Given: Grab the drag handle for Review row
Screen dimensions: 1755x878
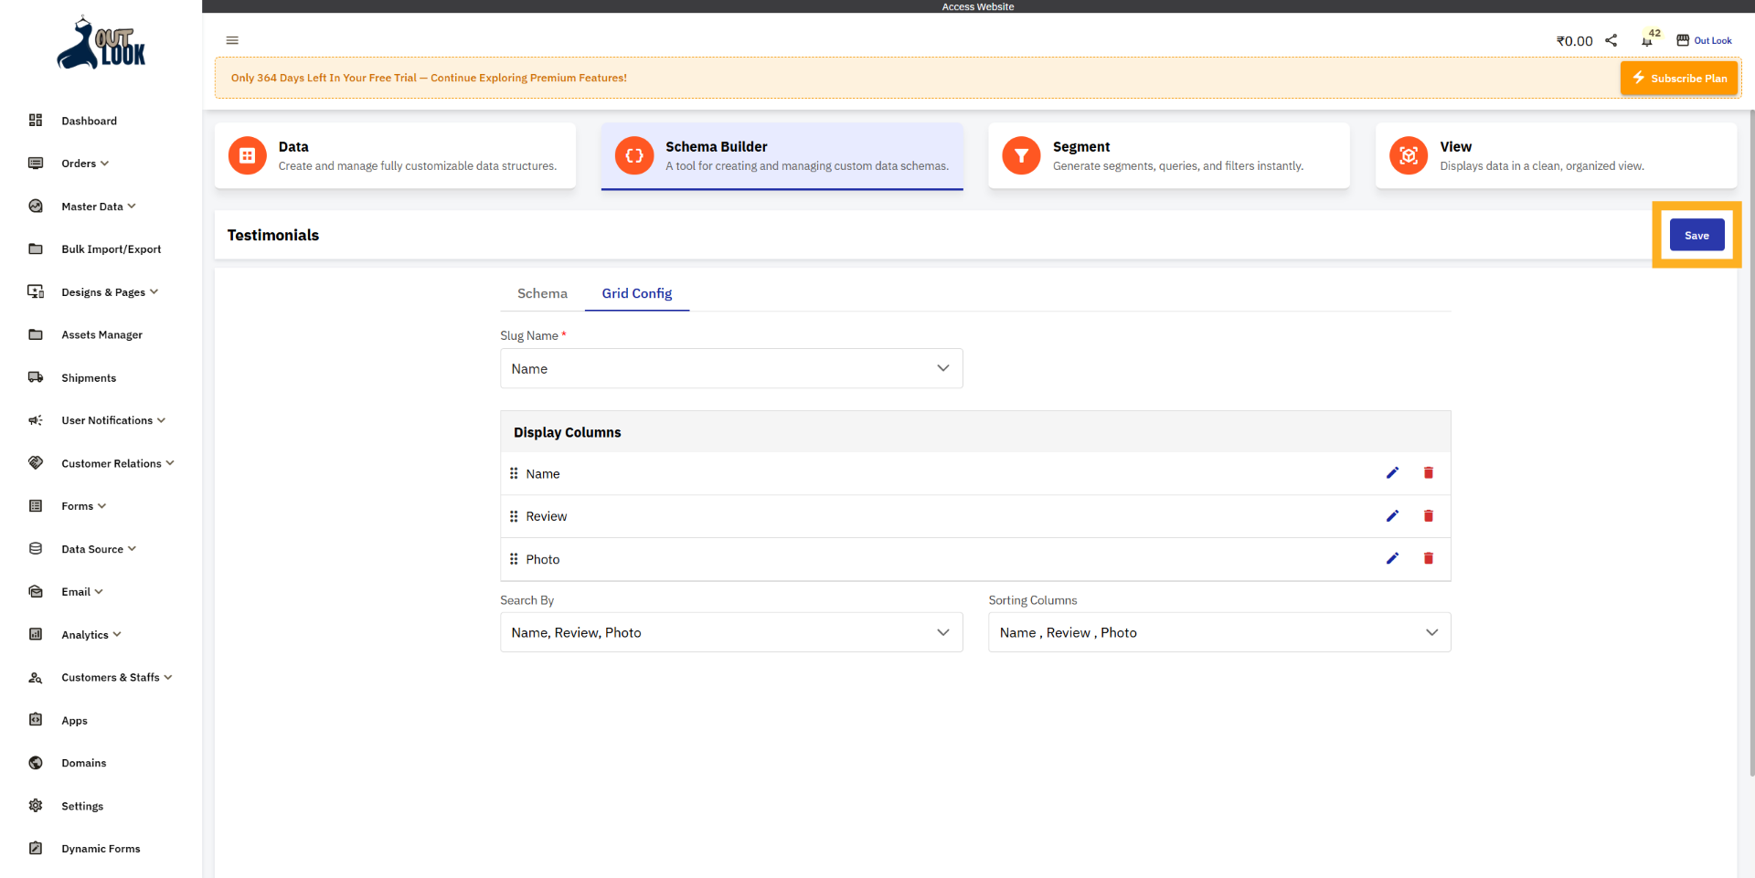Looking at the screenshot, I should 514,516.
